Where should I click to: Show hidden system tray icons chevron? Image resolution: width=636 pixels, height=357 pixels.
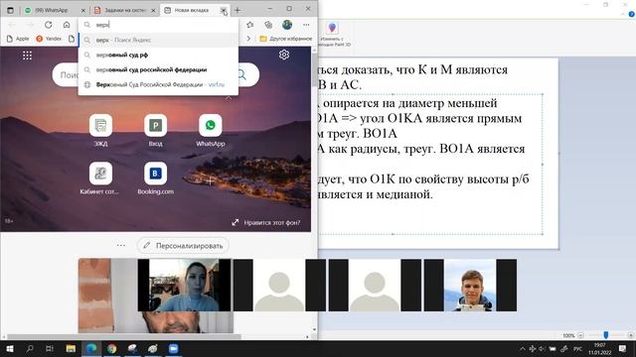click(523, 348)
